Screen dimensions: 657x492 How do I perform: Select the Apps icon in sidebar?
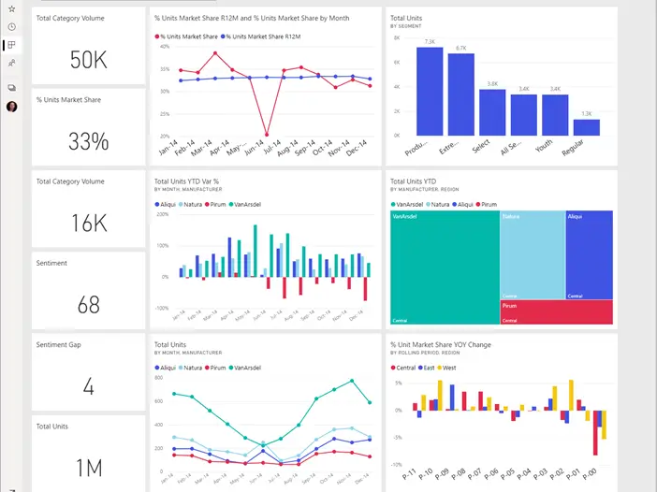[11, 45]
